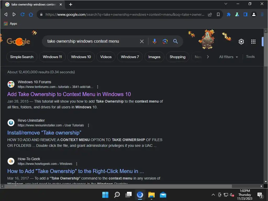Start voice search with the microphone icon

[154, 41]
